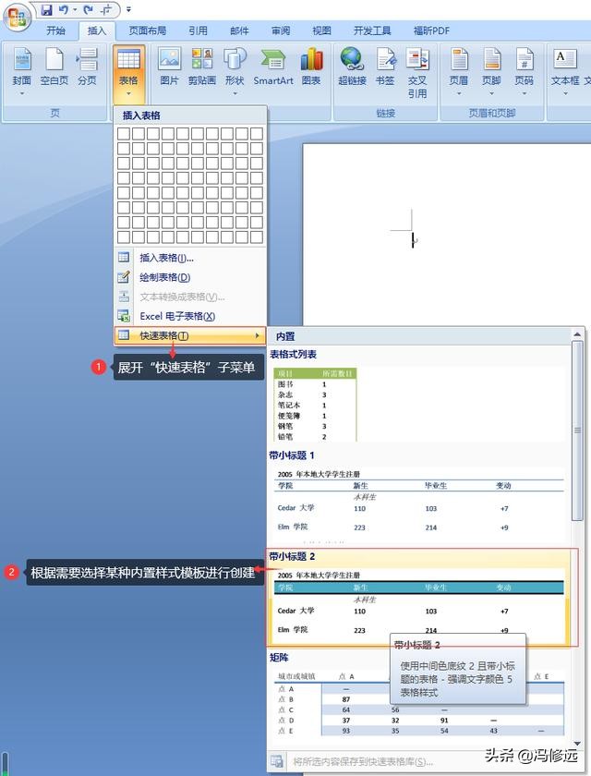Undo with quick access toolbar arrow

tap(64, 9)
